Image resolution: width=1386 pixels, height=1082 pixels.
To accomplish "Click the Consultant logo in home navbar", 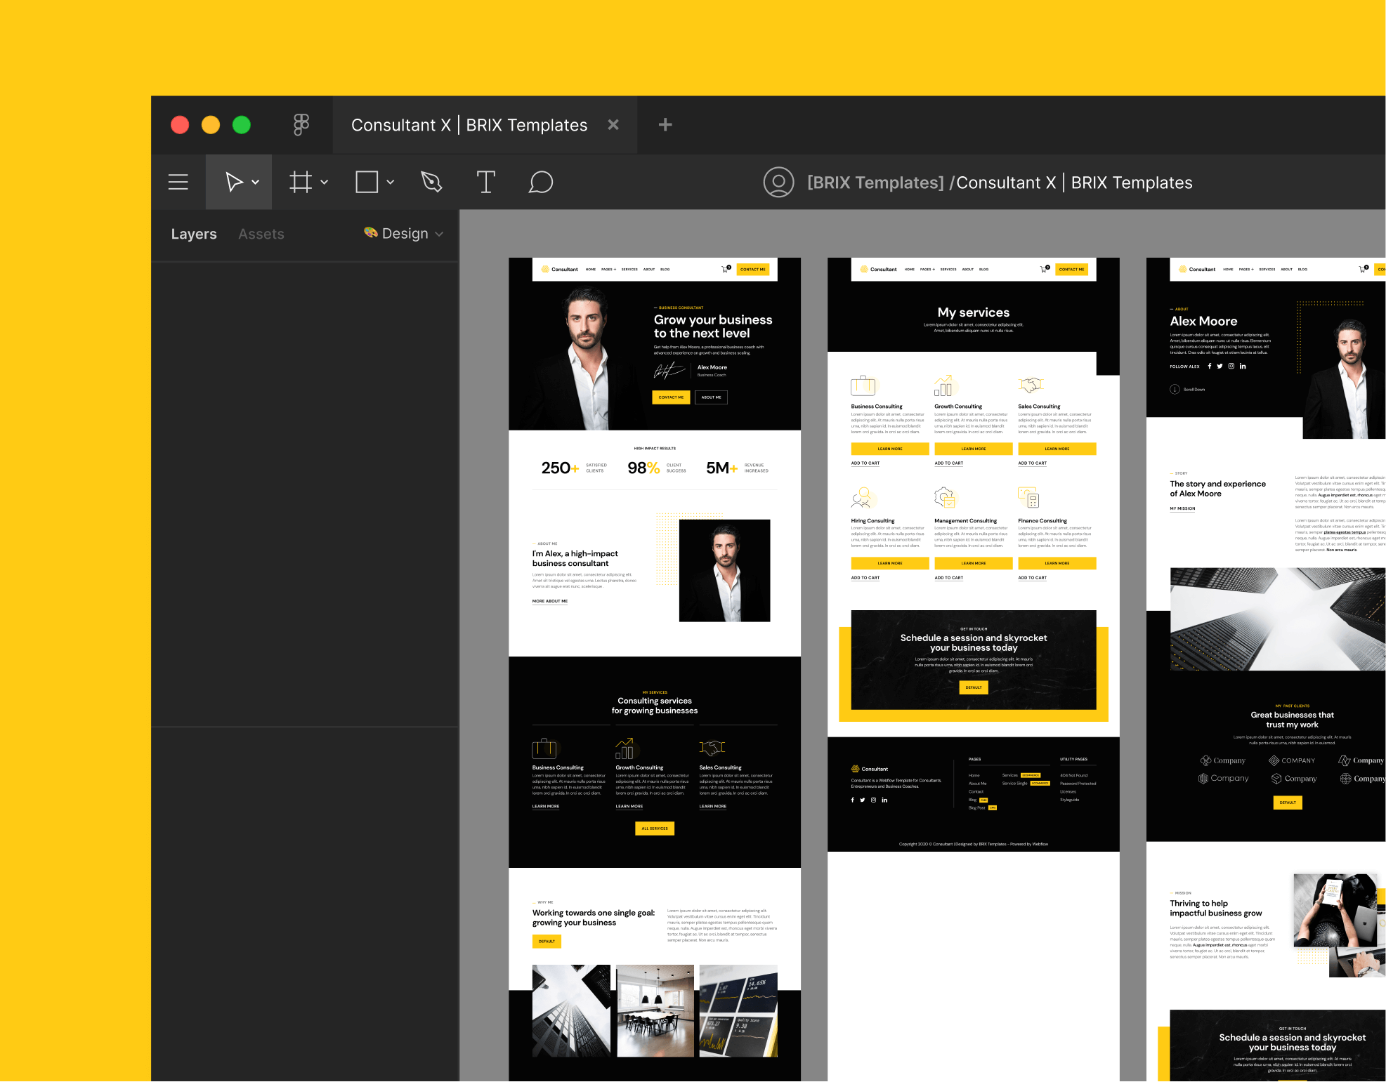I will (x=559, y=269).
